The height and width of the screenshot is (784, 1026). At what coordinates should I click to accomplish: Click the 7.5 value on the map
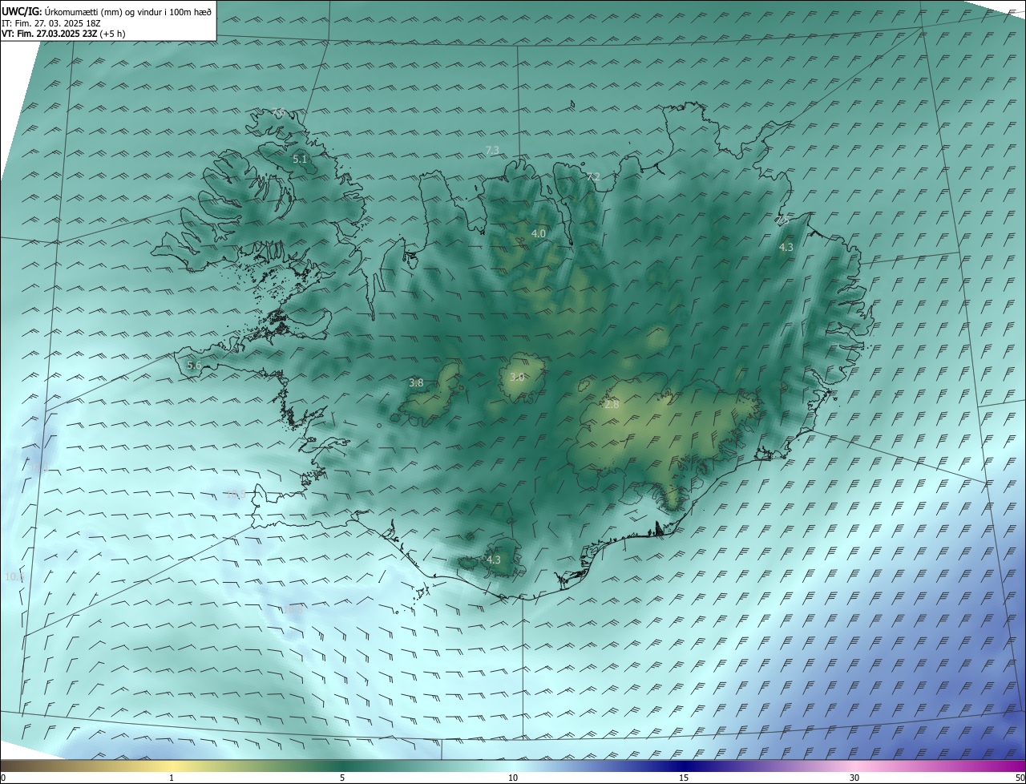point(783,220)
